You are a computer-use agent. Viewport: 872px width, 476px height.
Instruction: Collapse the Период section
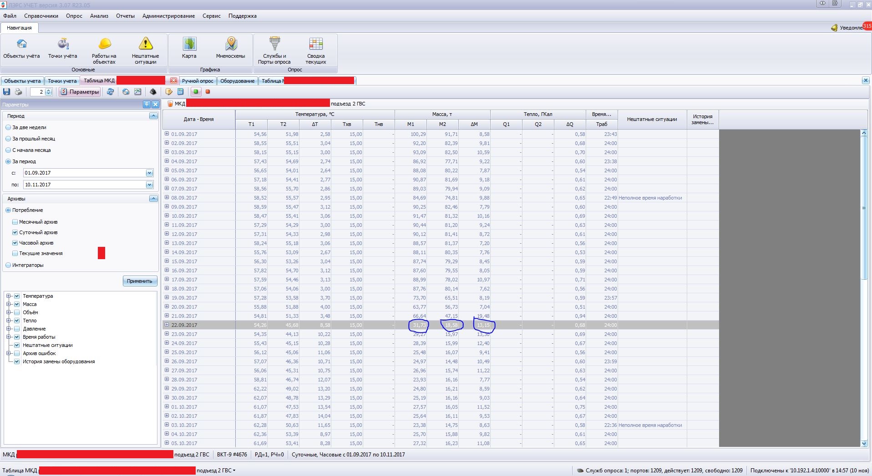pos(153,116)
